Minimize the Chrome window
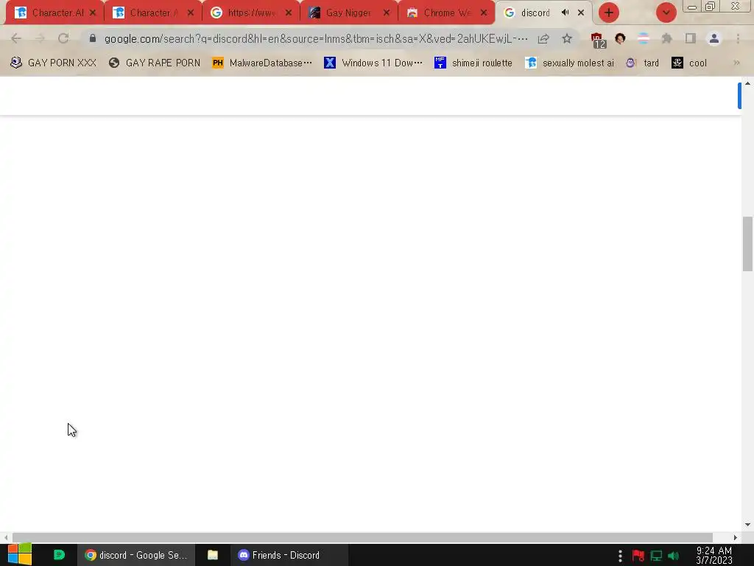Screen dimensions: 754x566 (692, 7)
